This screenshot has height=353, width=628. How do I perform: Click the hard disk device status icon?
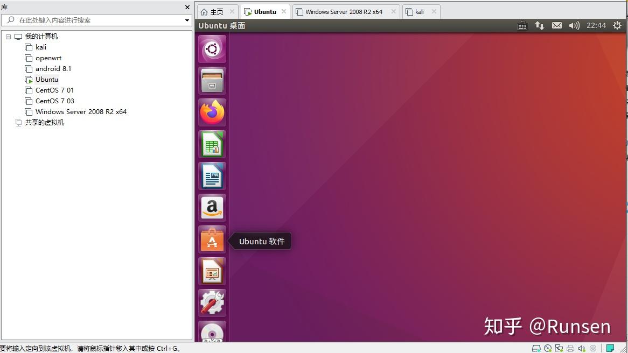536,348
